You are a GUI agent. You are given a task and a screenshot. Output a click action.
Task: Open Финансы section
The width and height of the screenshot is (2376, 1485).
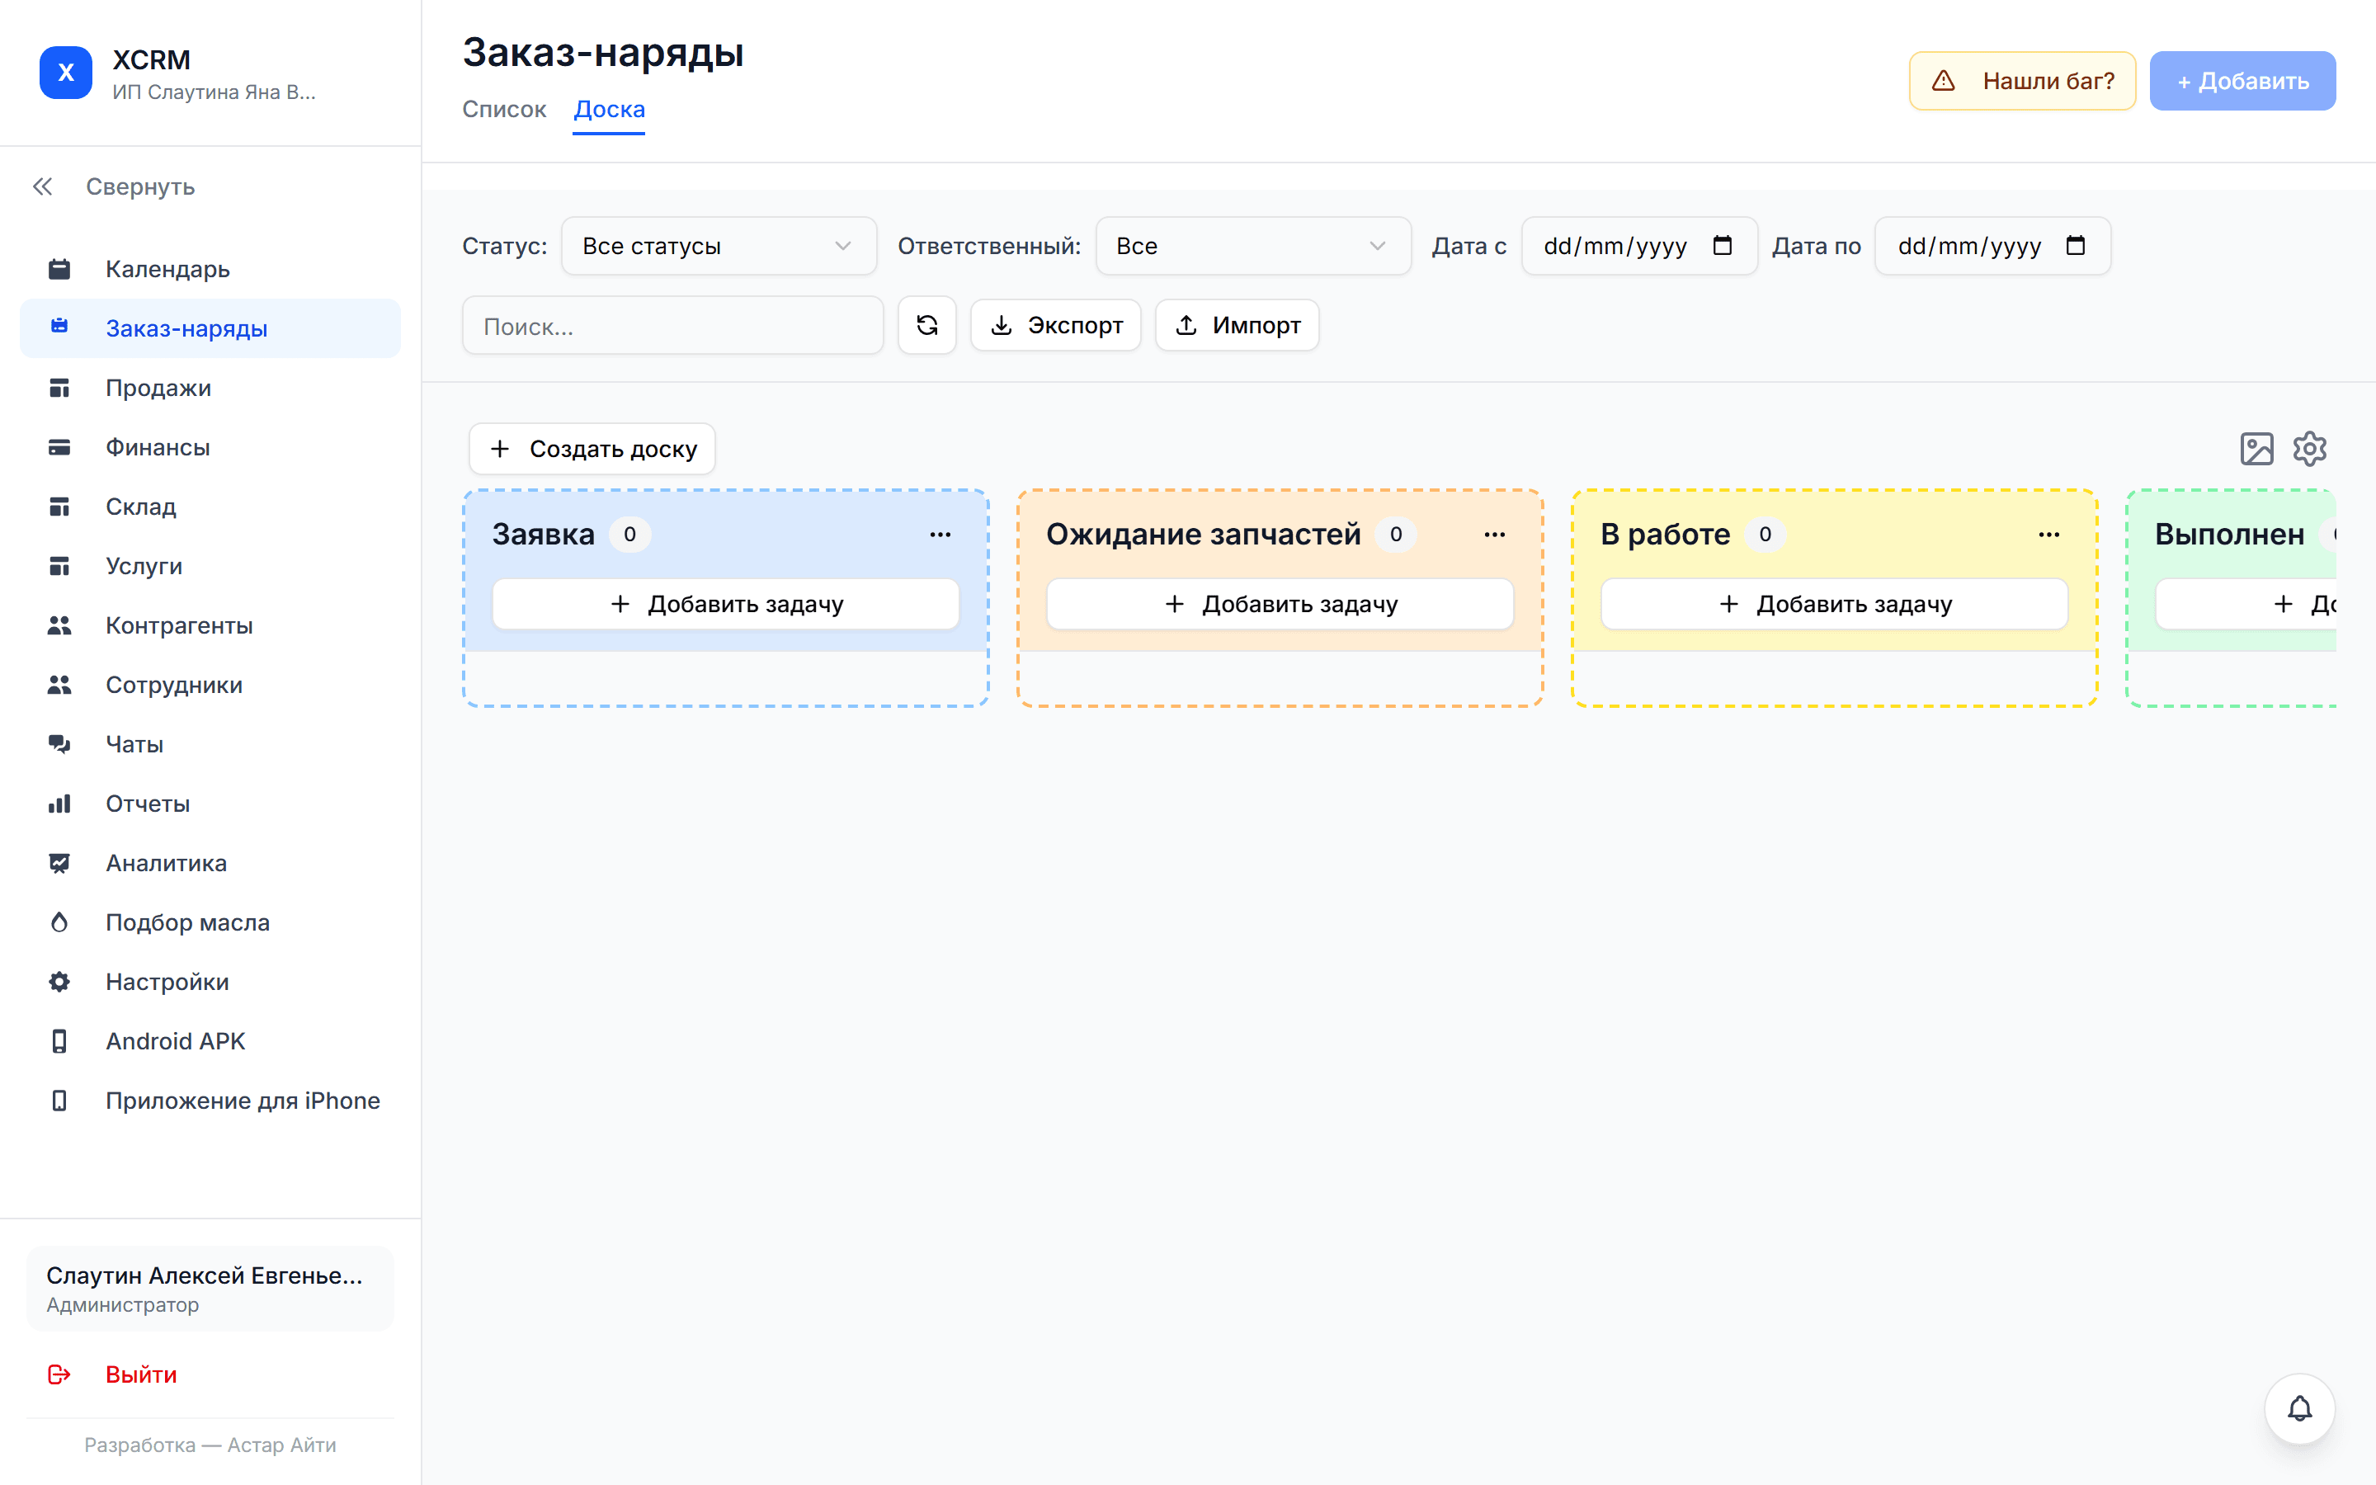[x=210, y=447]
